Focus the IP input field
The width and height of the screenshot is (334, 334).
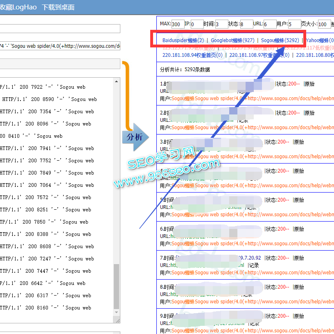click(x=197, y=24)
